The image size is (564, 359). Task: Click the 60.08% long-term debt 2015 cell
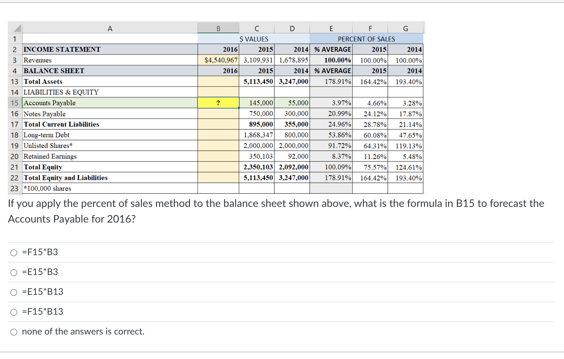[370, 135]
